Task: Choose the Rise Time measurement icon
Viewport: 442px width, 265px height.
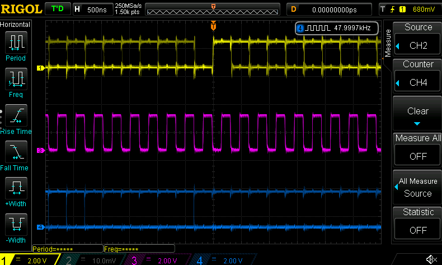Action: coord(16,115)
